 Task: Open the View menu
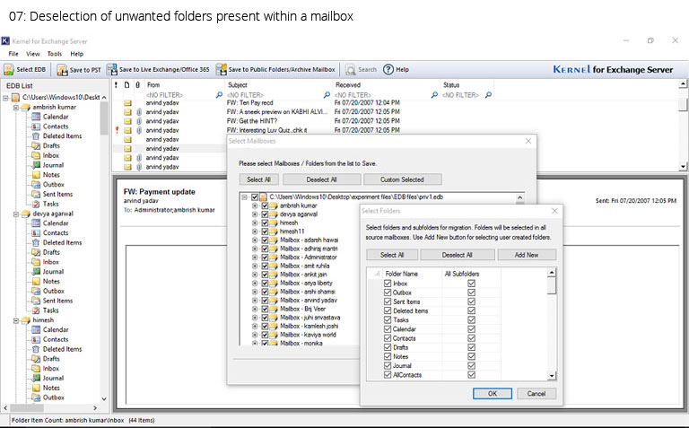33,54
